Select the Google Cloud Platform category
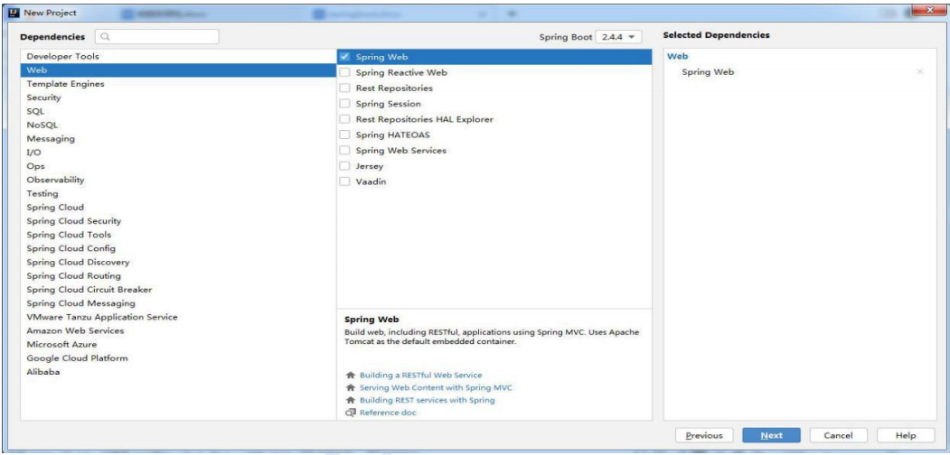 coord(178,358)
